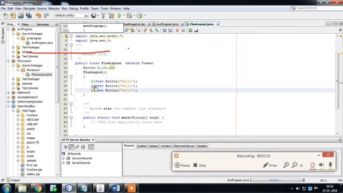Toggle system audio speaker in recorder
The image size is (343, 193).
coord(322,165)
